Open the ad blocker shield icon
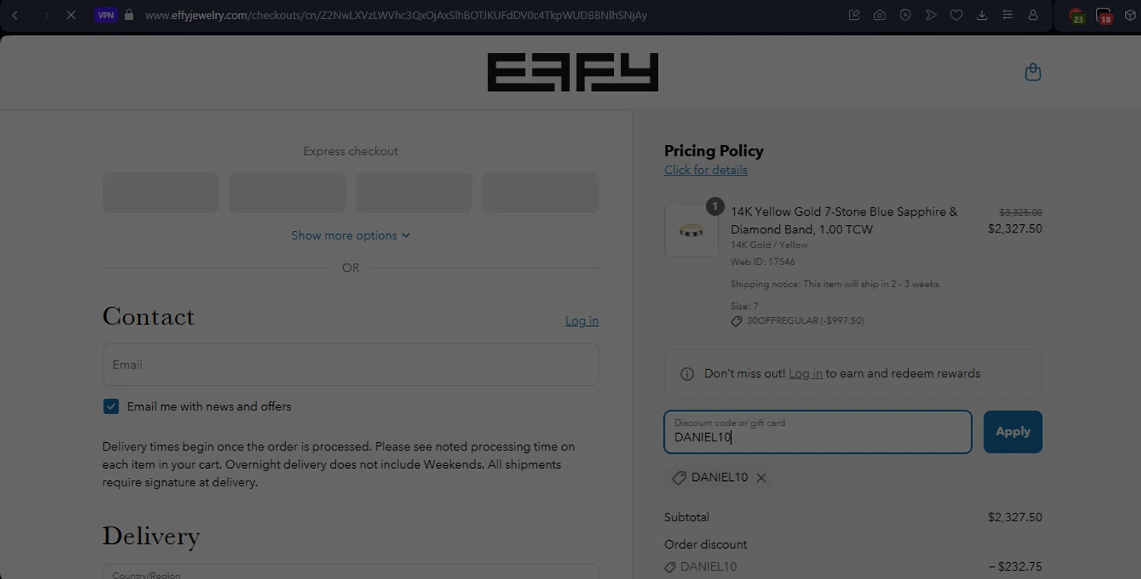The image size is (1141, 579). (905, 15)
